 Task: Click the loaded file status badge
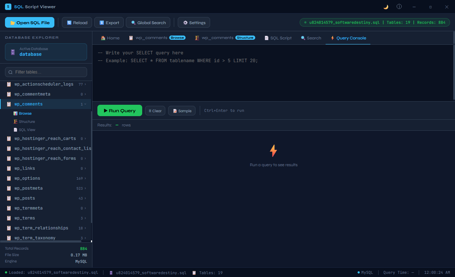(x=374, y=22)
